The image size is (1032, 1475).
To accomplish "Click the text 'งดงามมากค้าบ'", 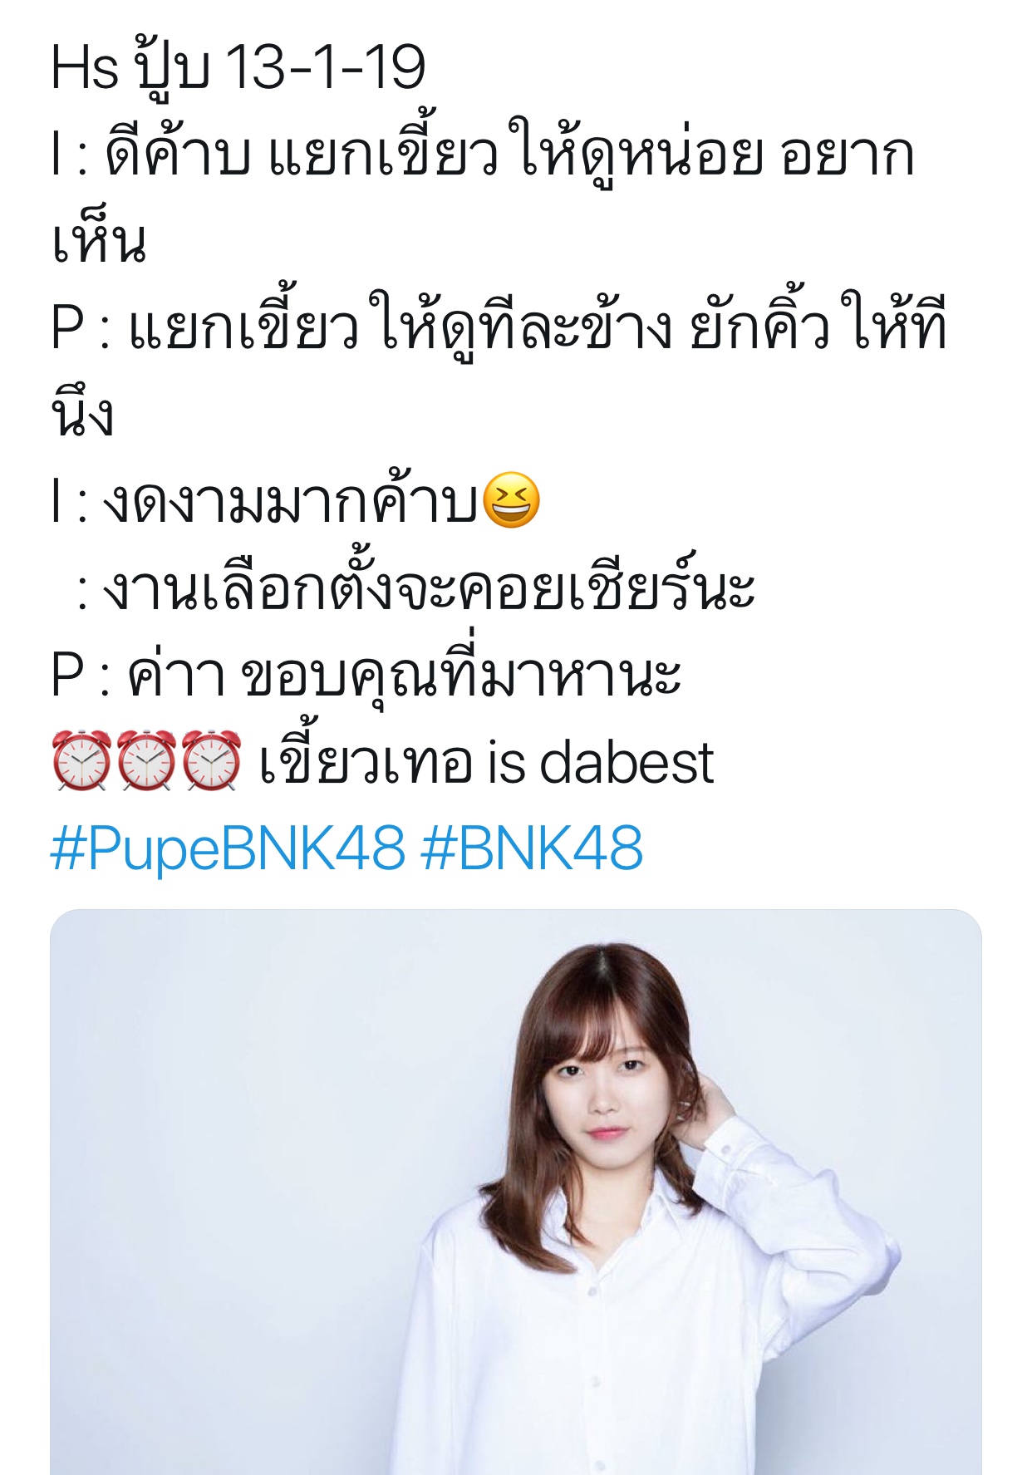I will (x=291, y=500).
